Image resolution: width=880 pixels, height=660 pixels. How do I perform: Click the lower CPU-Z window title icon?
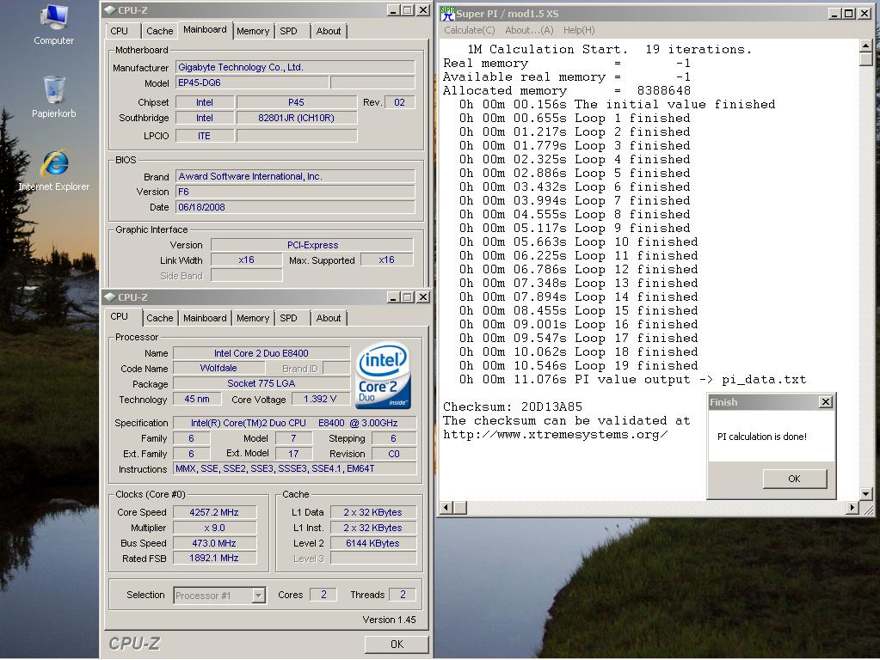point(110,297)
